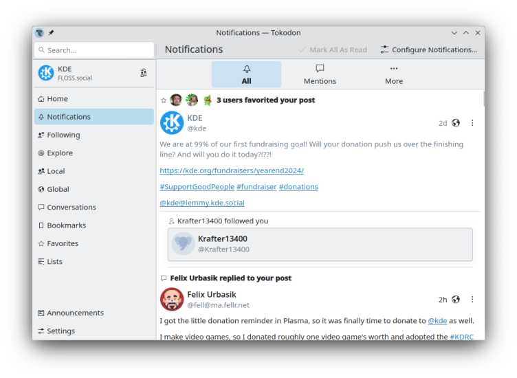Open the three-dot menu on KDE post
The width and height of the screenshot is (517, 378).
tap(472, 123)
